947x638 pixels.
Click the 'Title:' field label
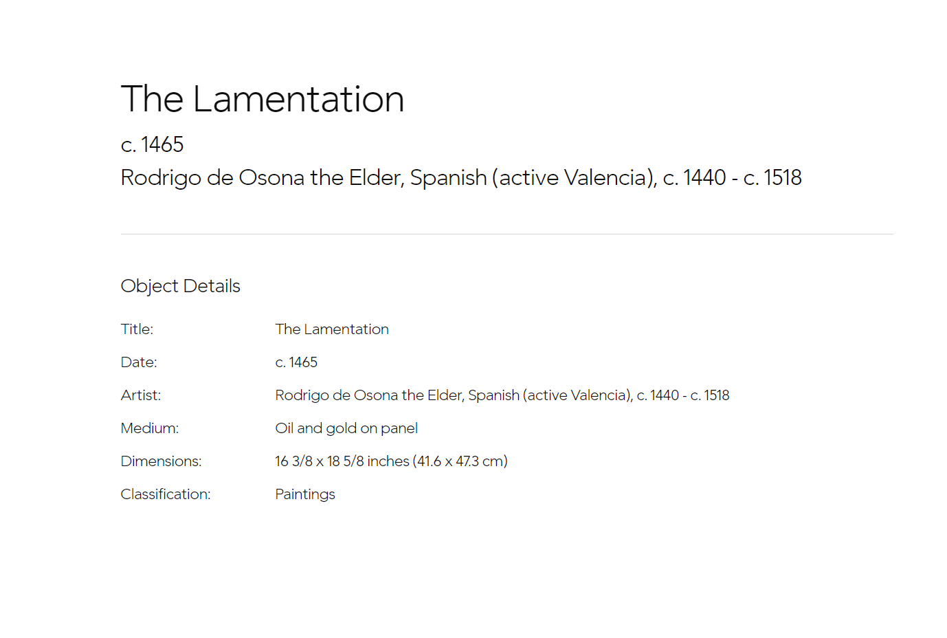(x=137, y=329)
